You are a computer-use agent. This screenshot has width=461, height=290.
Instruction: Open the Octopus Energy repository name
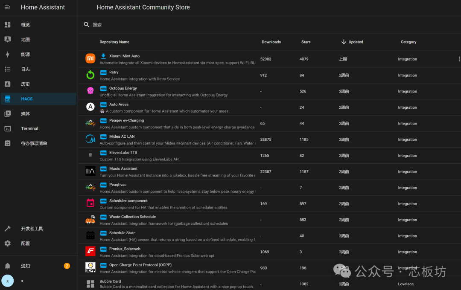tap(123, 88)
